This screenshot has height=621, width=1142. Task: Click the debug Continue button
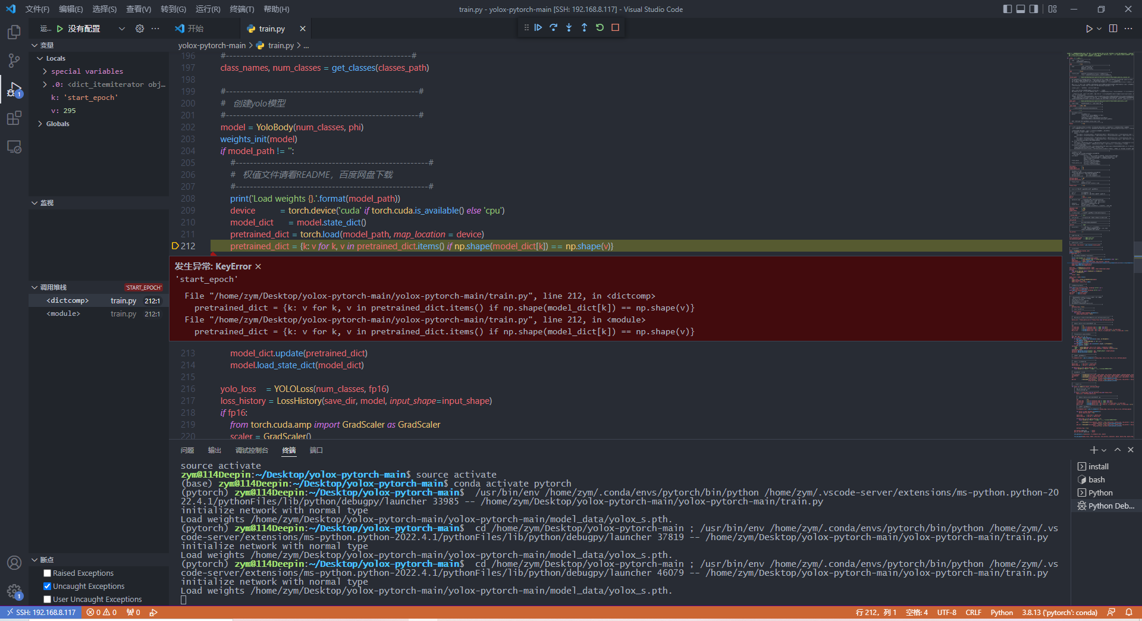(x=538, y=27)
